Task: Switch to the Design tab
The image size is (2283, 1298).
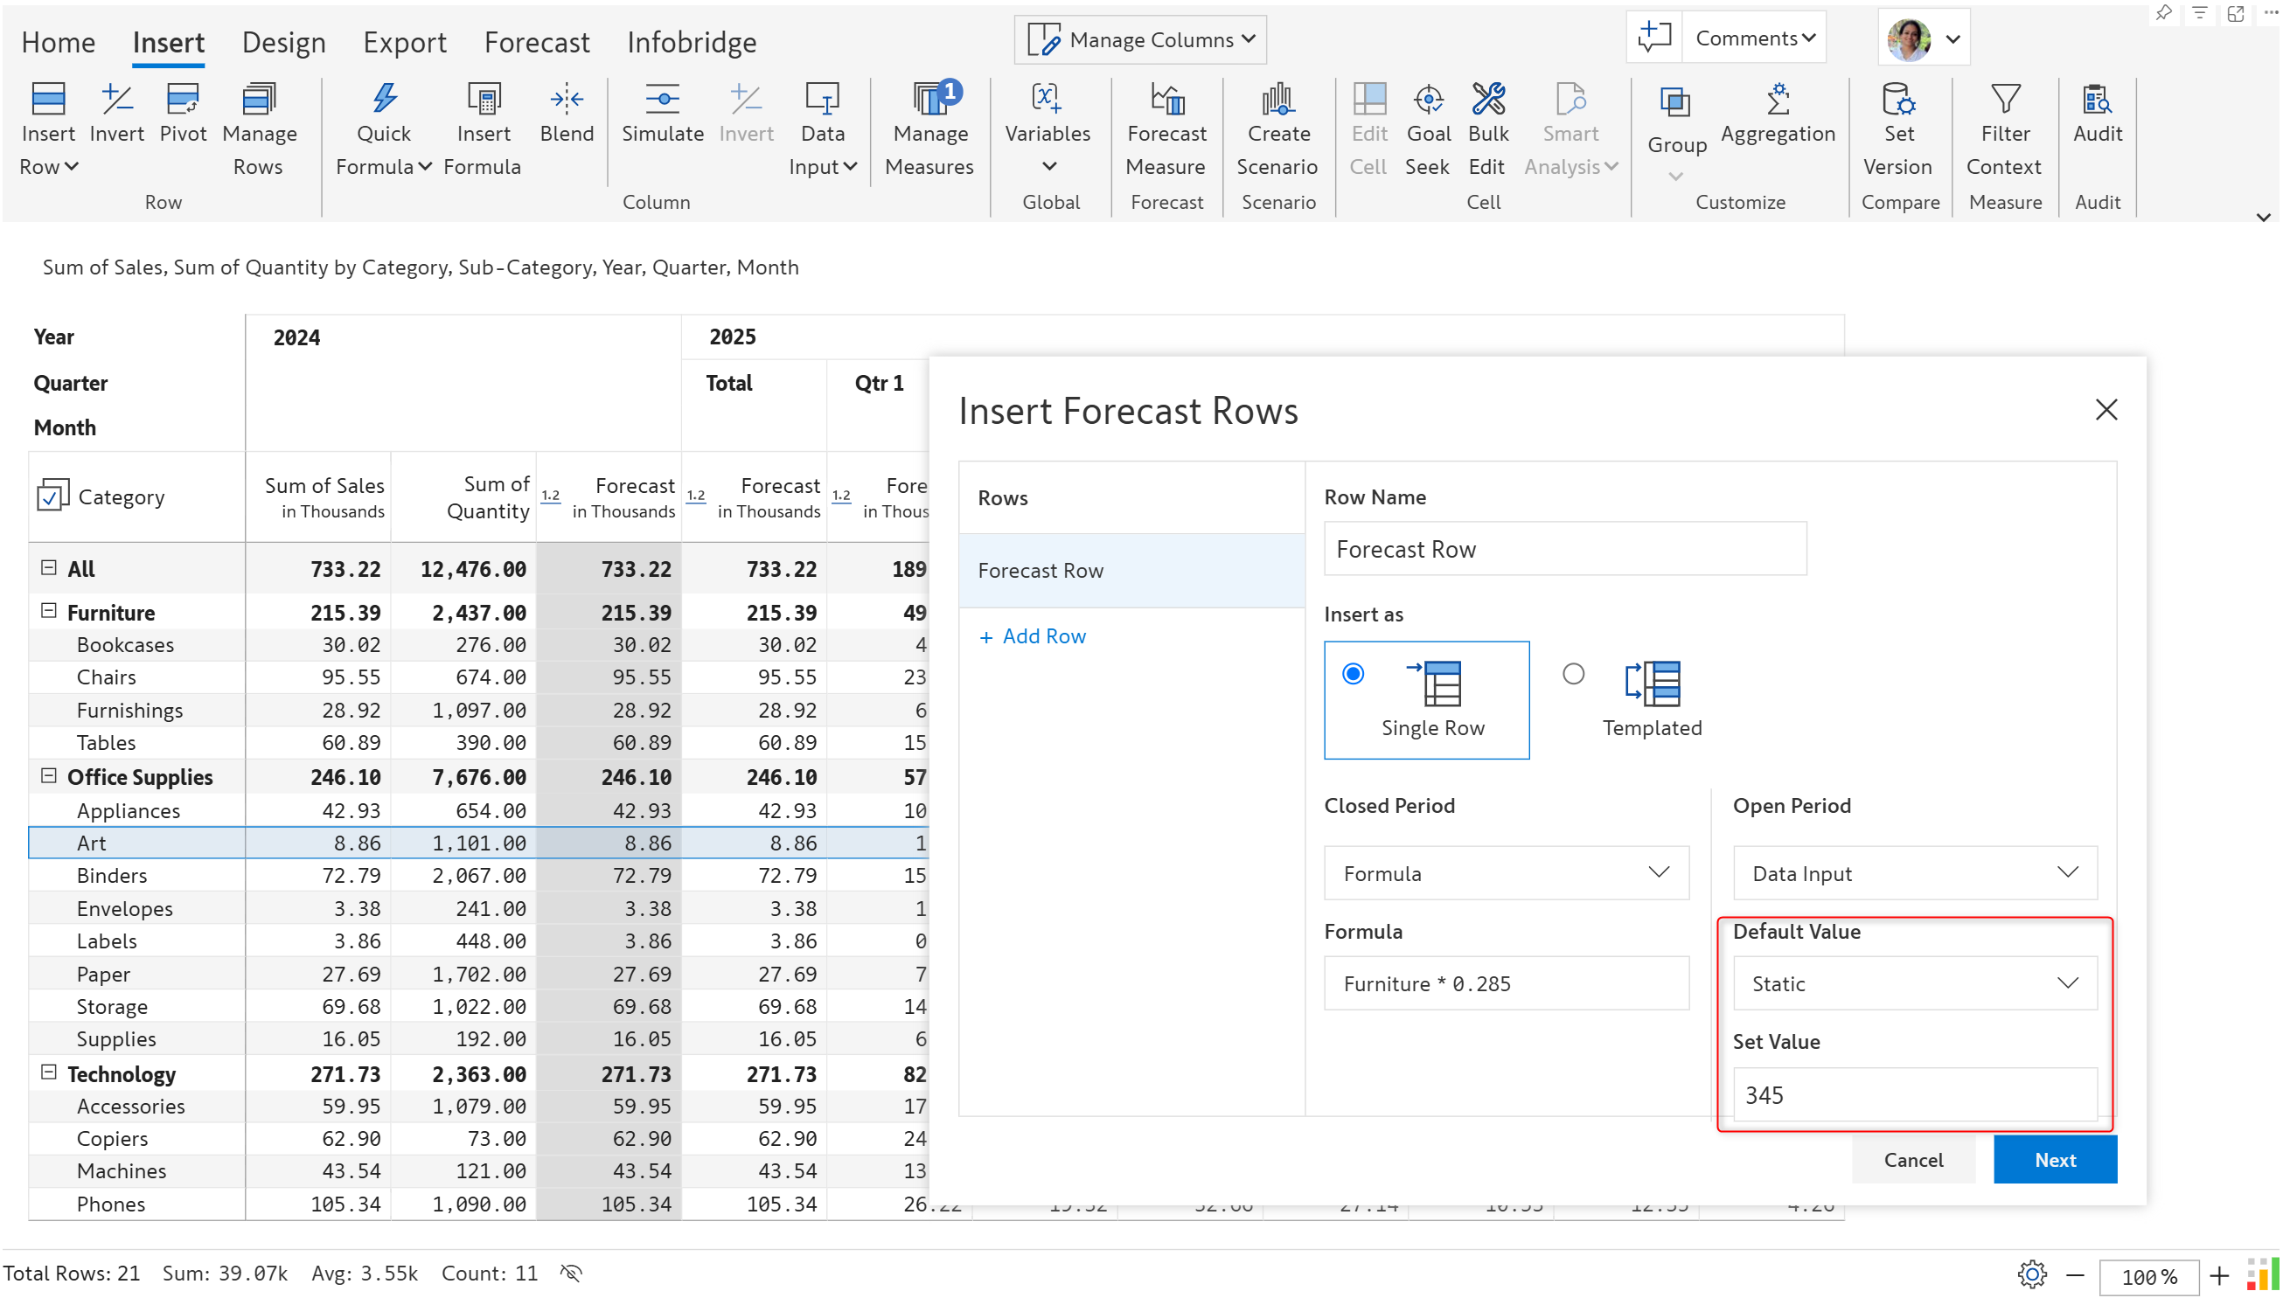Action: pyautogui.click(x=283, y=42)
